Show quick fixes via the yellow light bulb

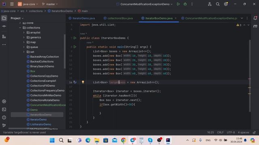(83, 82)
